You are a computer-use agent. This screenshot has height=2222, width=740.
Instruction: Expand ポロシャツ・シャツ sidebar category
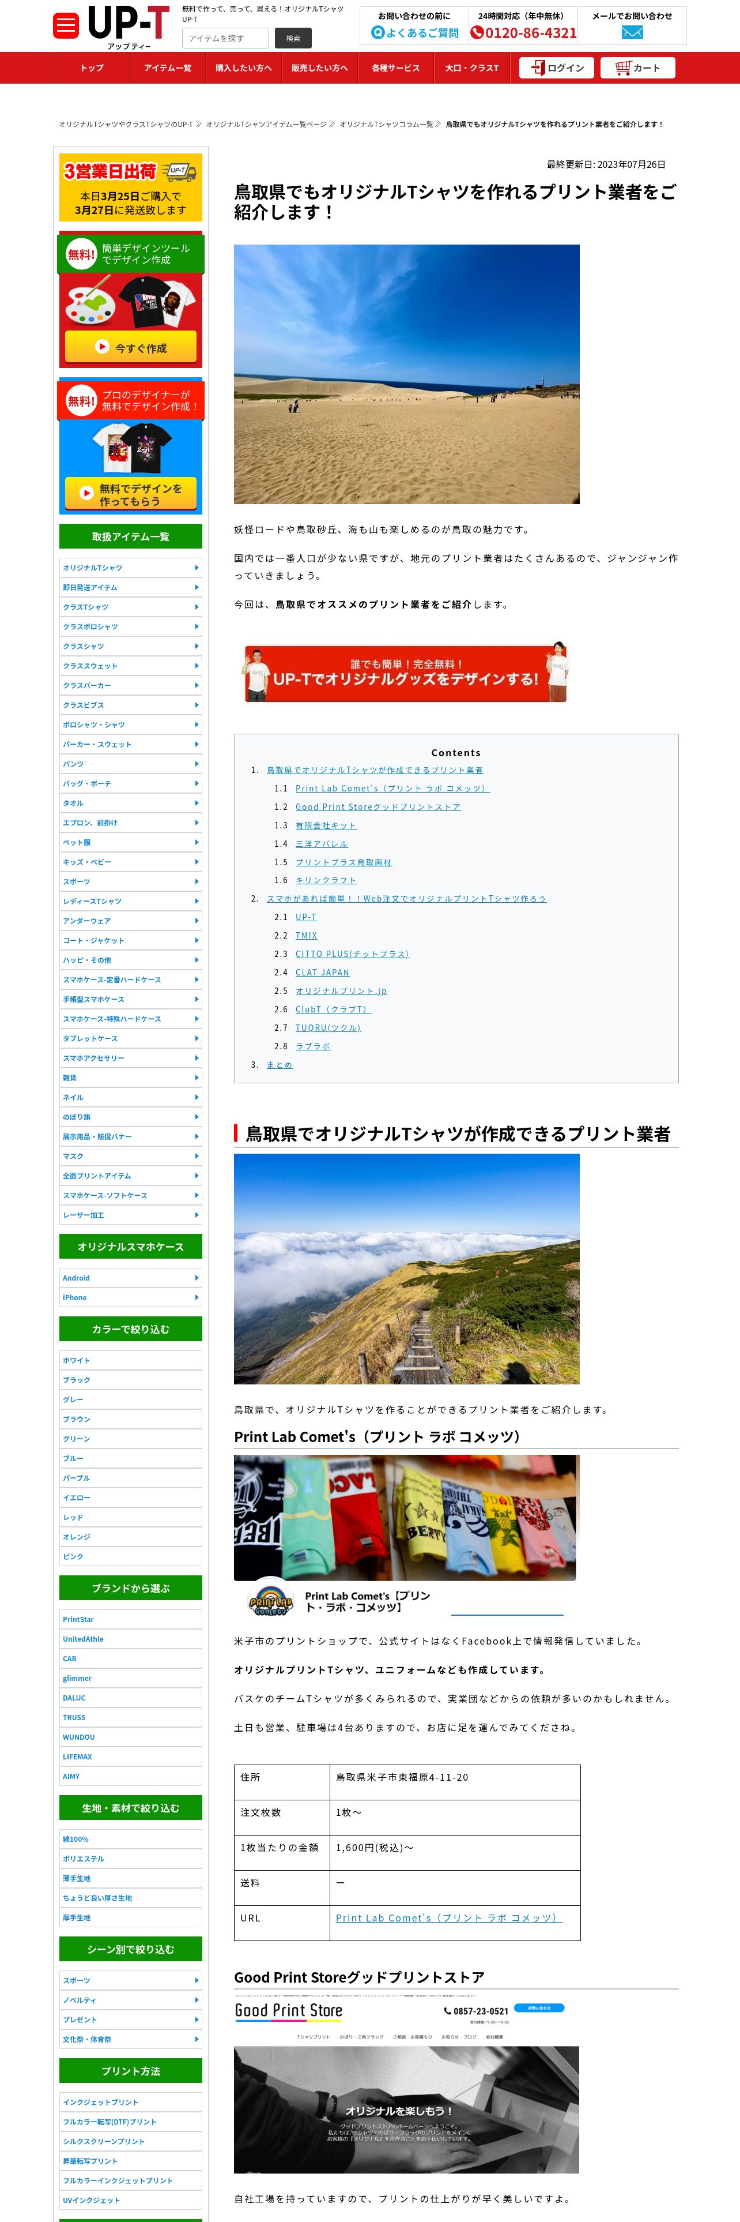(x=131, y=725)
